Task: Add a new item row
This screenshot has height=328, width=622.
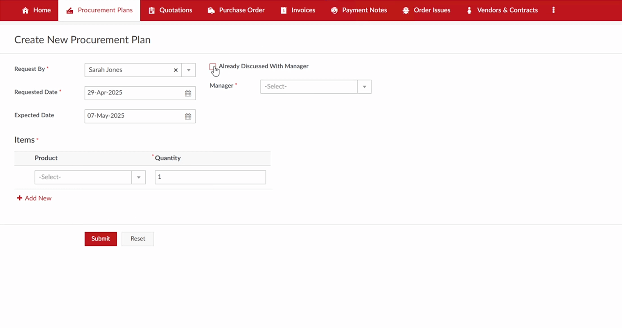Action: click(x=34, y=198)
